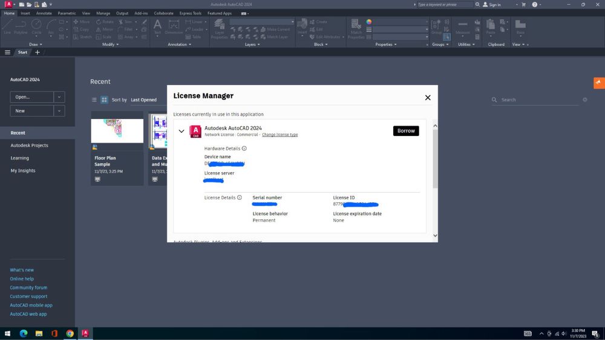Select the Line tool in Draw panel
The image size is (605, 340).
(7, 27)
